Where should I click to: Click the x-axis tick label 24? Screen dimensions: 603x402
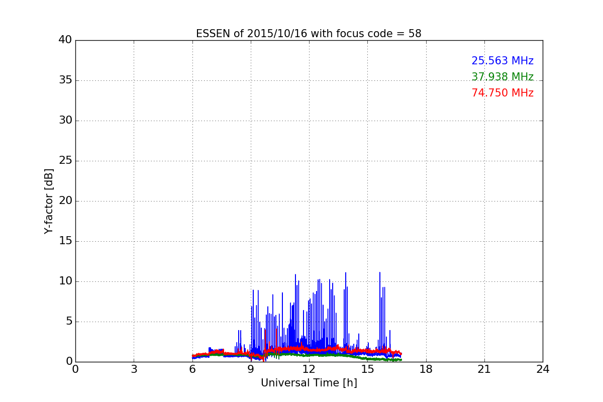543,369
